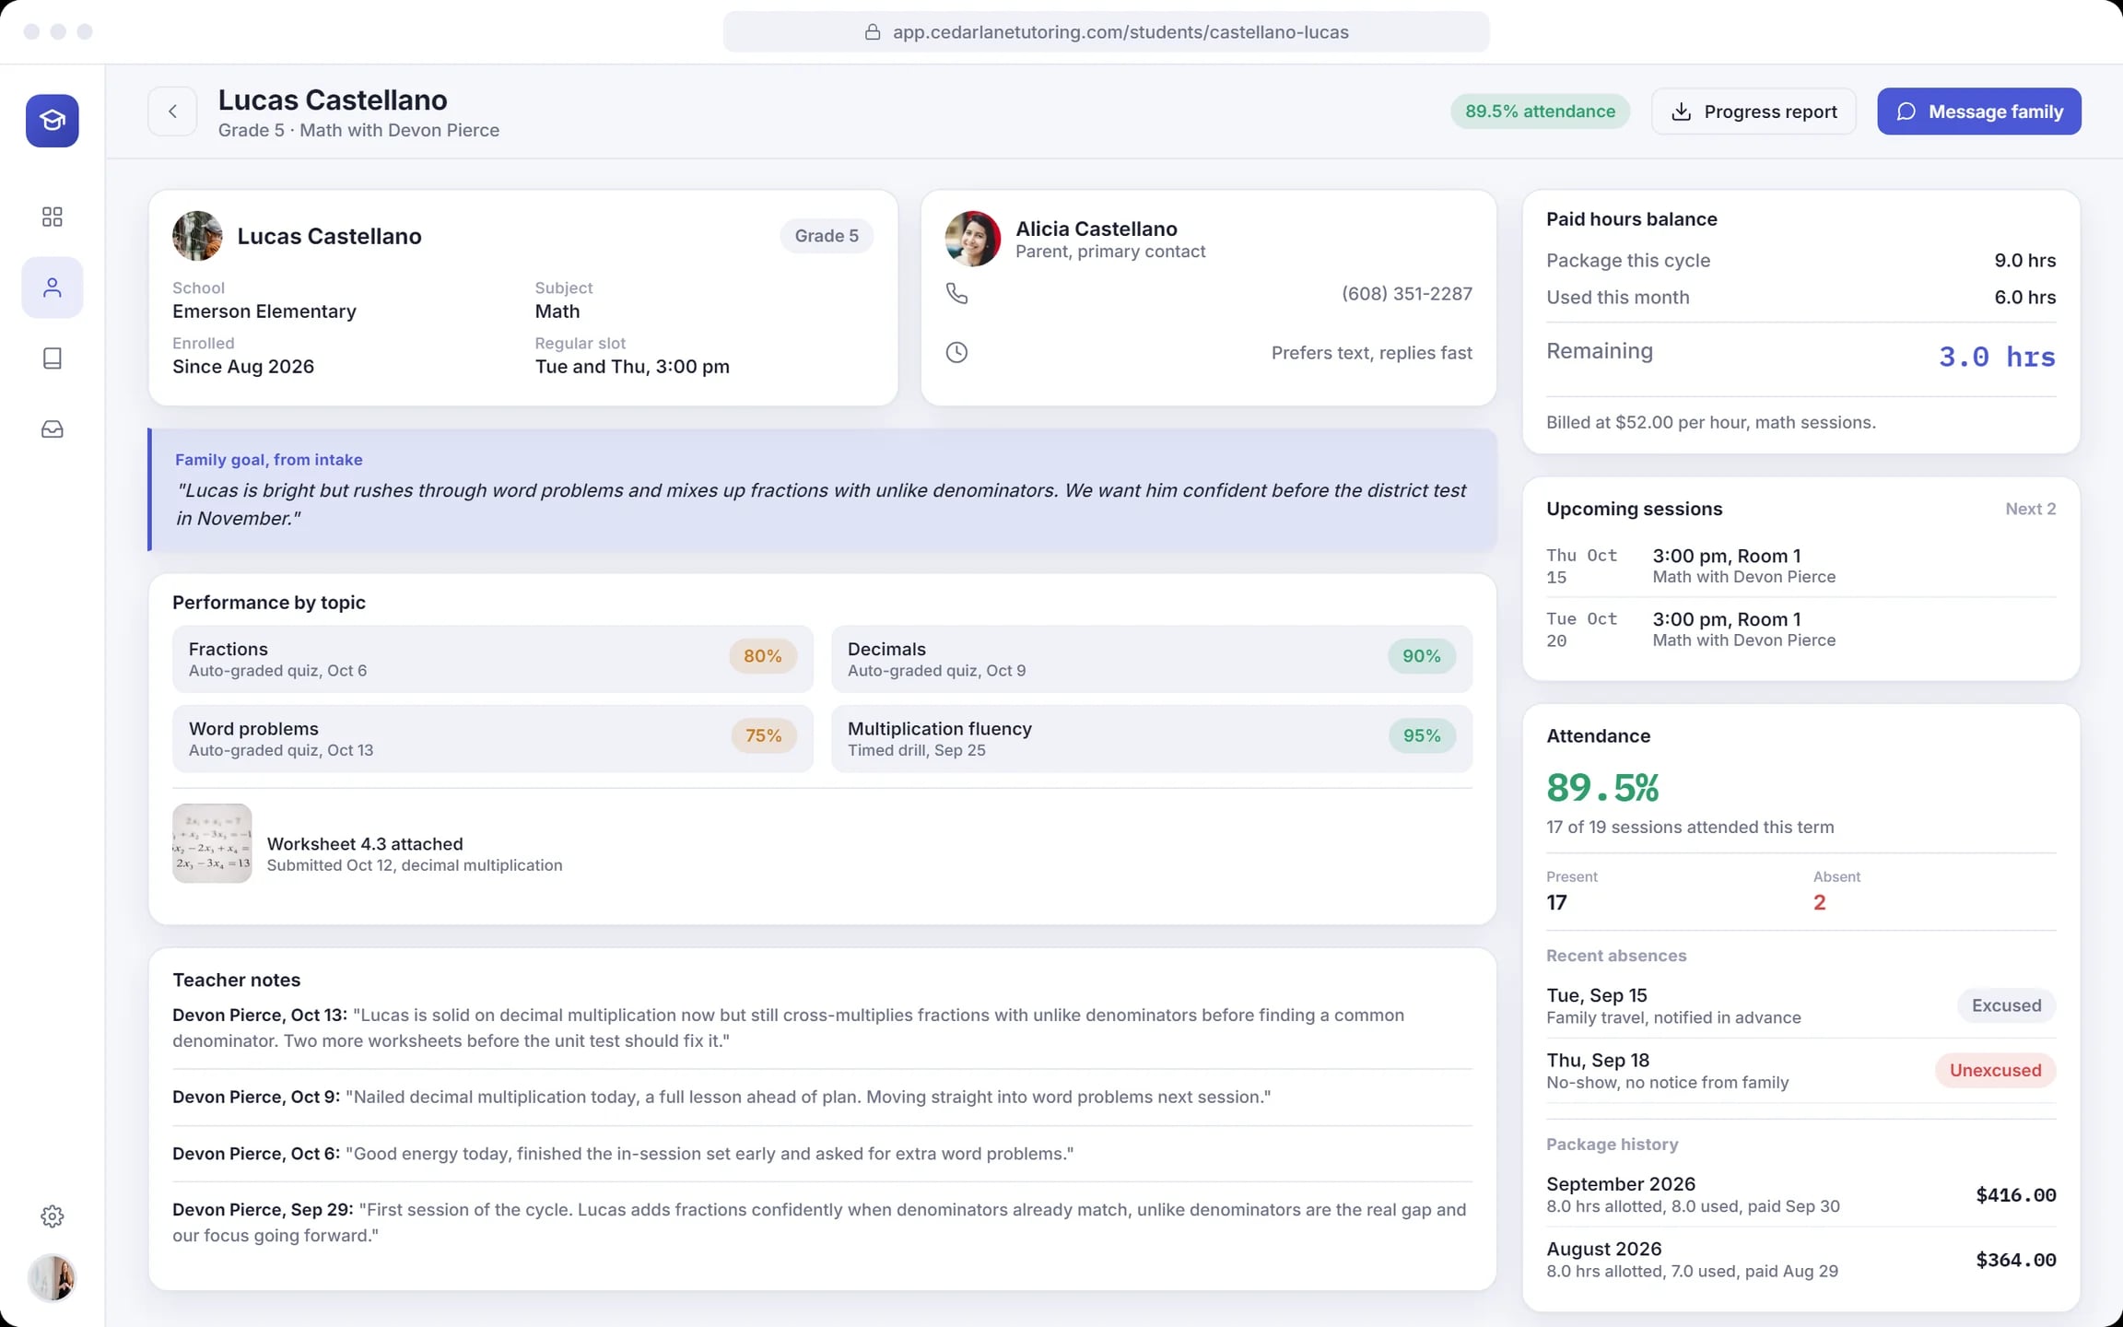Open the Decimals topic row
The width and height of the screenshot is (2123, 1327).
tap(1151, 659)
